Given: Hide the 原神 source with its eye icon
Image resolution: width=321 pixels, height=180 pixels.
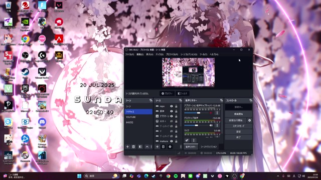Looking at the screenshot, I should pyautogui.click(x=172, y=111).
